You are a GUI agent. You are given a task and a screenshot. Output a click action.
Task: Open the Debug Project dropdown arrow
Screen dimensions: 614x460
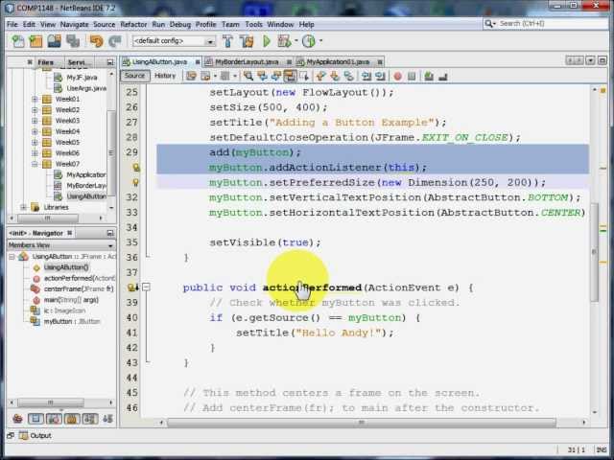296,40
